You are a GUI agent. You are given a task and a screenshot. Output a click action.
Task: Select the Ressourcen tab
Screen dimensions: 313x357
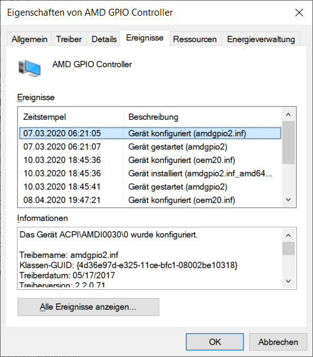[x=195, y=39]
